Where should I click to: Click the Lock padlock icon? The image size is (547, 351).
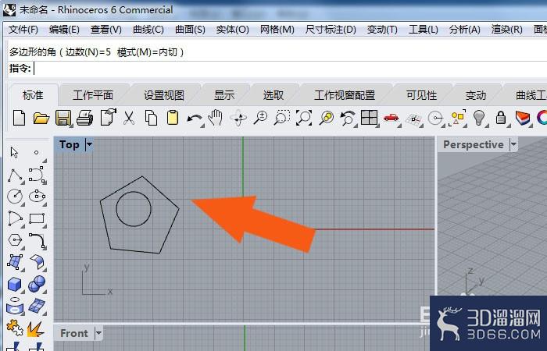[x=501, y=118]
